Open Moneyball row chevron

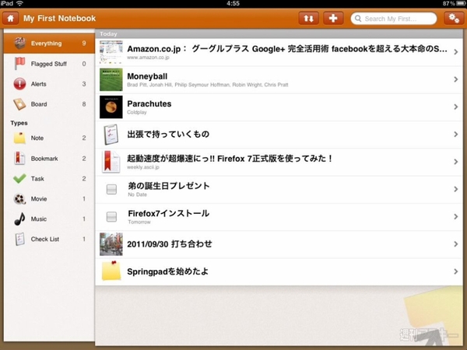coord(455,79)
